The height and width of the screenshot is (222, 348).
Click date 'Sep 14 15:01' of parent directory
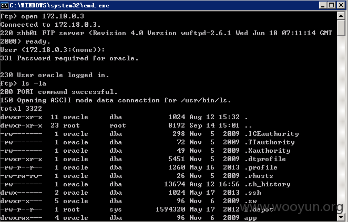(x=214, y=125)
